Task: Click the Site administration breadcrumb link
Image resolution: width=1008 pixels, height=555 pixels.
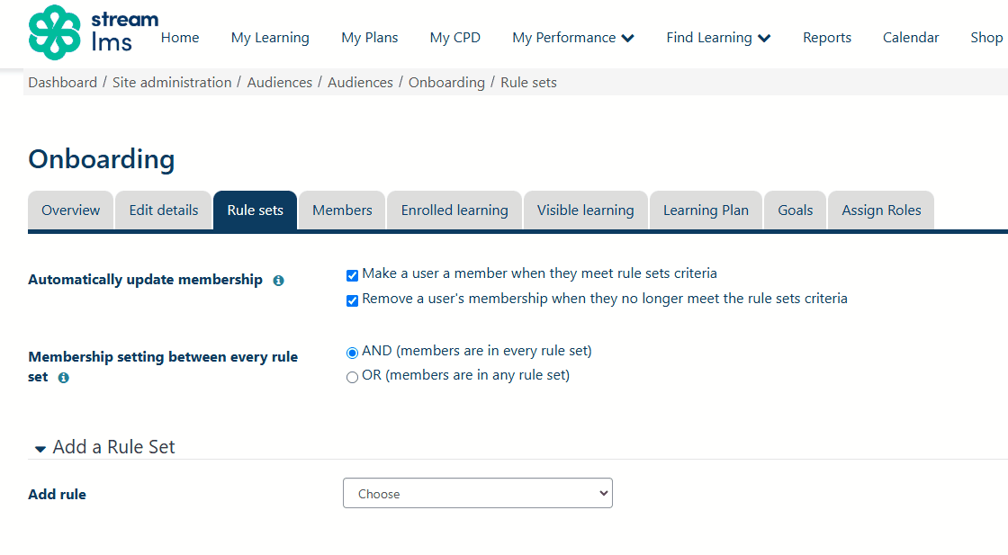Action: click(171, 82)
